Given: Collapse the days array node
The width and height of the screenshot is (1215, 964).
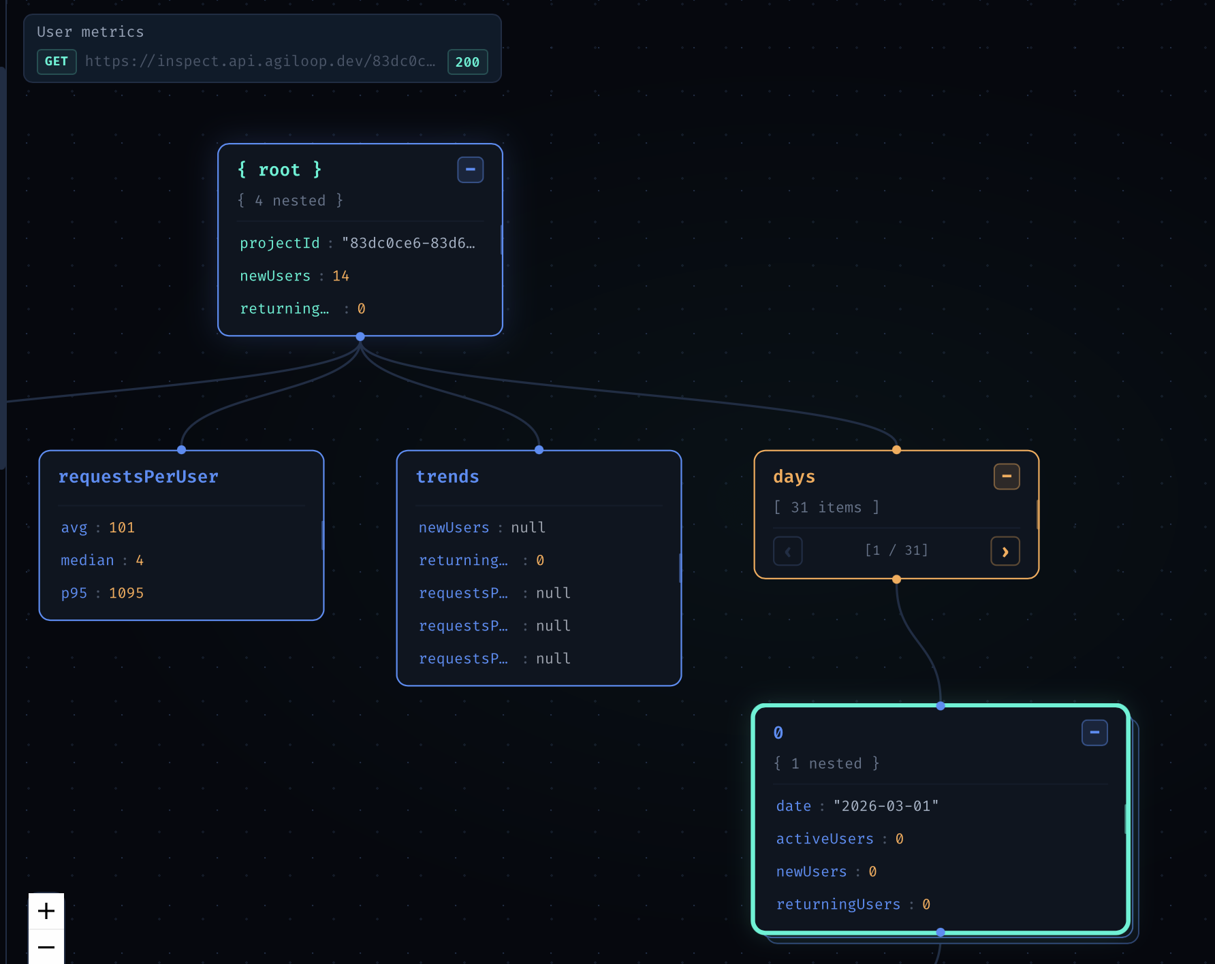Looking at the screenshot, I should pos(1007,477).
